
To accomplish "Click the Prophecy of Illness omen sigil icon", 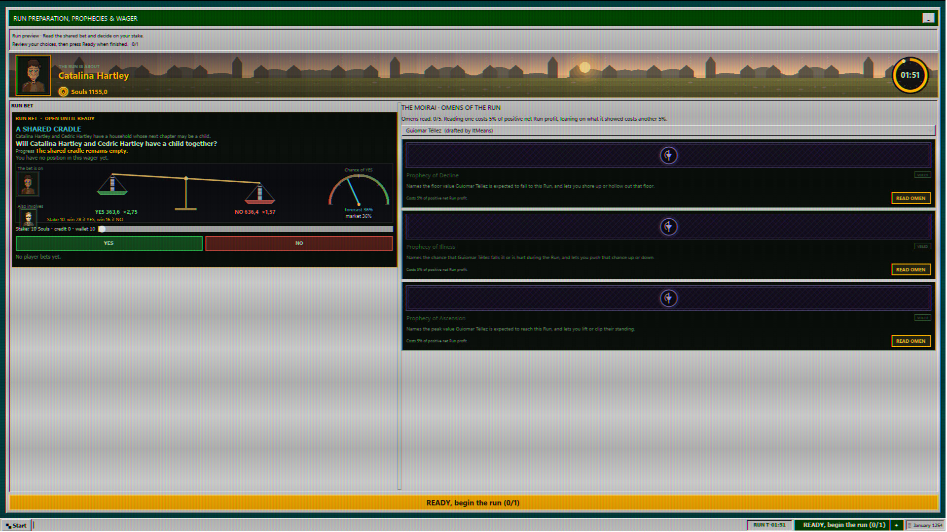I will (x=668, y=227).
